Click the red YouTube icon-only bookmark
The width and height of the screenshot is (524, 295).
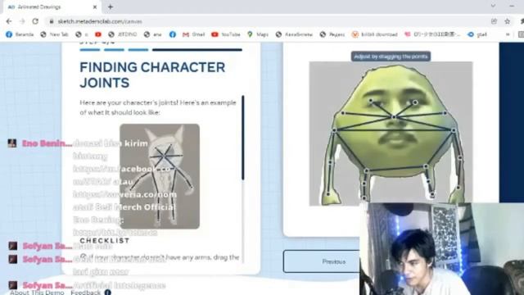click(x=98, y=34)
